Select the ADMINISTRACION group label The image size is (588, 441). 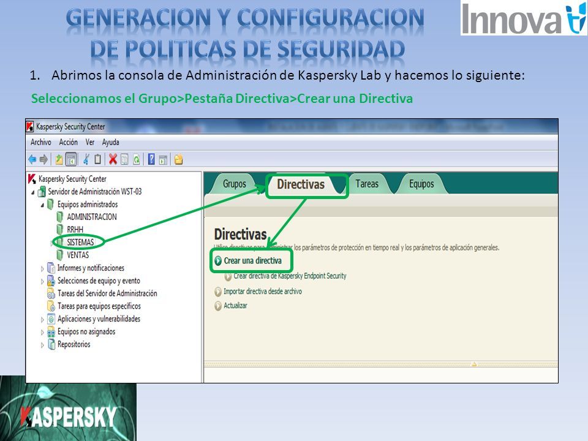[x=92, y=217]
